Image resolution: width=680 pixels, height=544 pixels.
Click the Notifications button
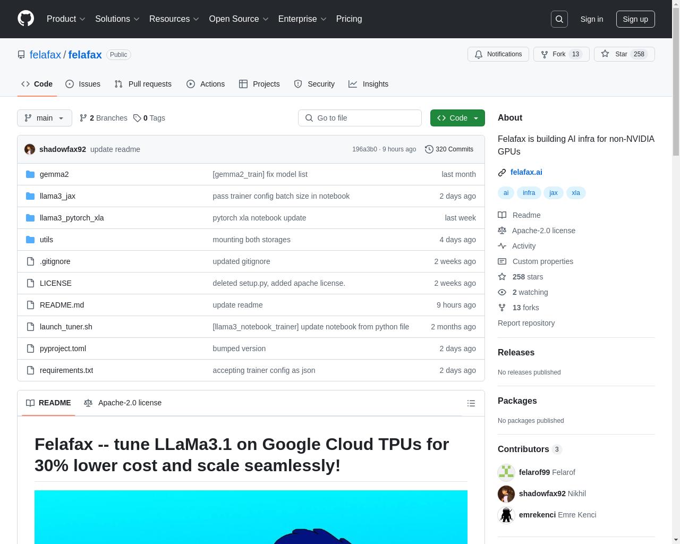[x=498, y=54]
